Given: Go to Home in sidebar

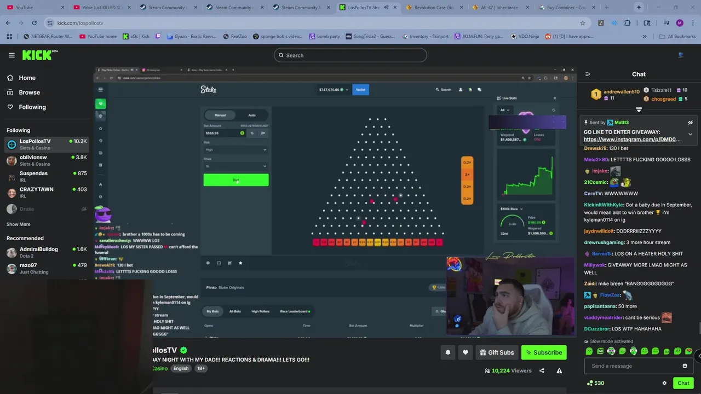Looking at the screenshot, I should coord(21,78).
